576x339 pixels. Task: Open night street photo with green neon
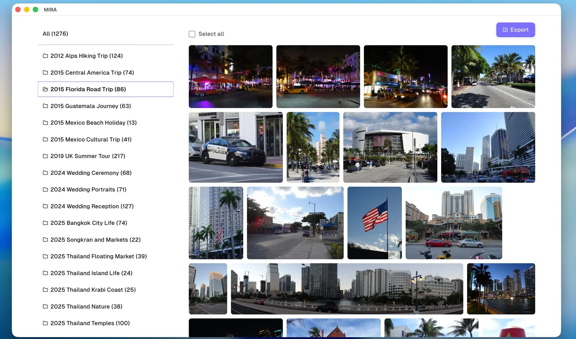[x=406, y=77]
